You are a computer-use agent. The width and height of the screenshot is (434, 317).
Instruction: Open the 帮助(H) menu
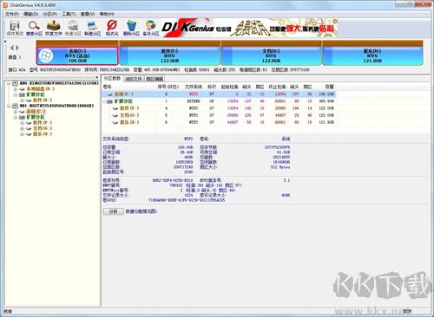click(107, 14)
